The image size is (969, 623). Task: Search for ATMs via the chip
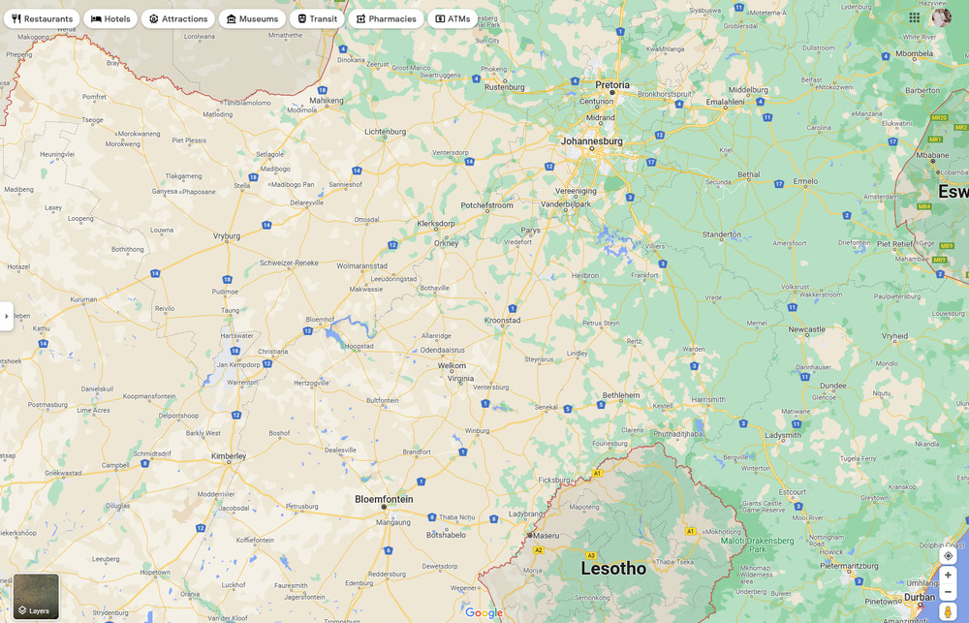pyautogui.click(x=453, y=18)
